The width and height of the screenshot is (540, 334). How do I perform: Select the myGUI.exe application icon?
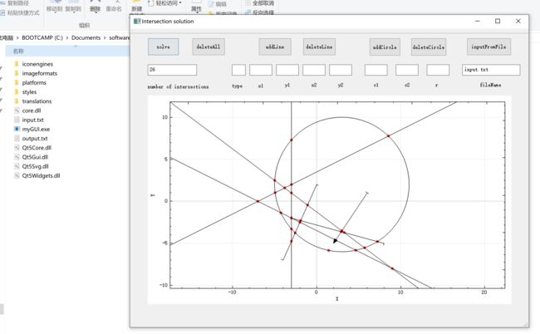coord(17,129)
